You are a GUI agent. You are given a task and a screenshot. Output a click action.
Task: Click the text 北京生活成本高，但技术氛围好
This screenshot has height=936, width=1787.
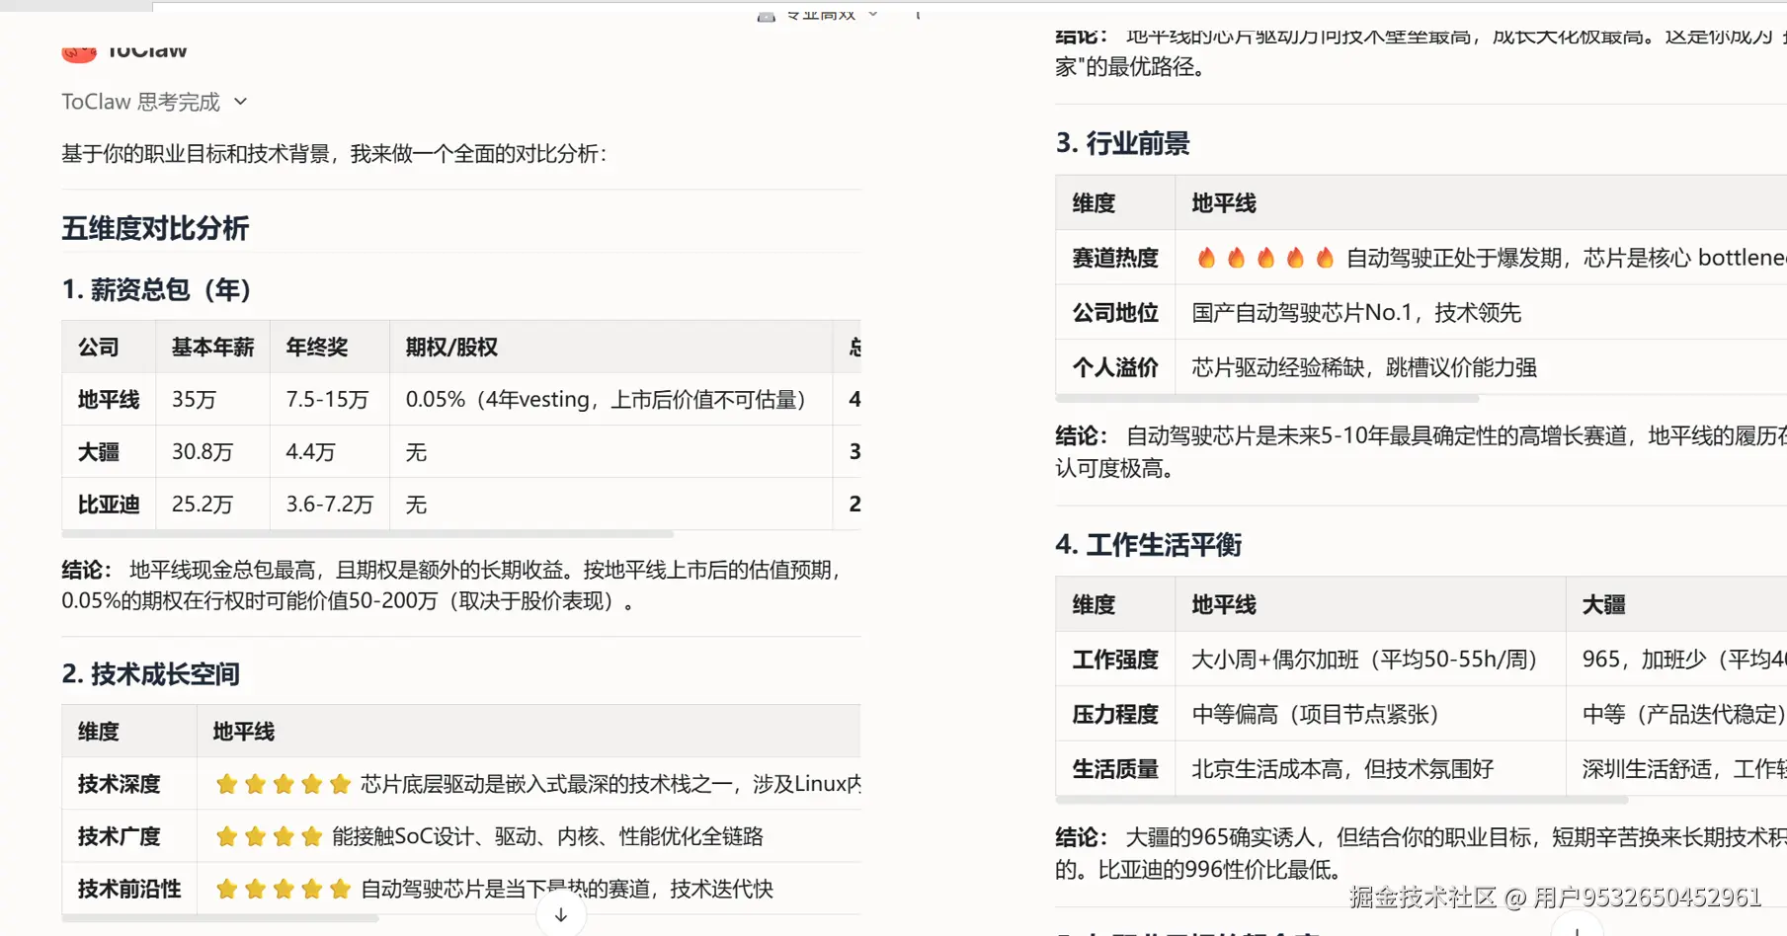point(1342,769)
